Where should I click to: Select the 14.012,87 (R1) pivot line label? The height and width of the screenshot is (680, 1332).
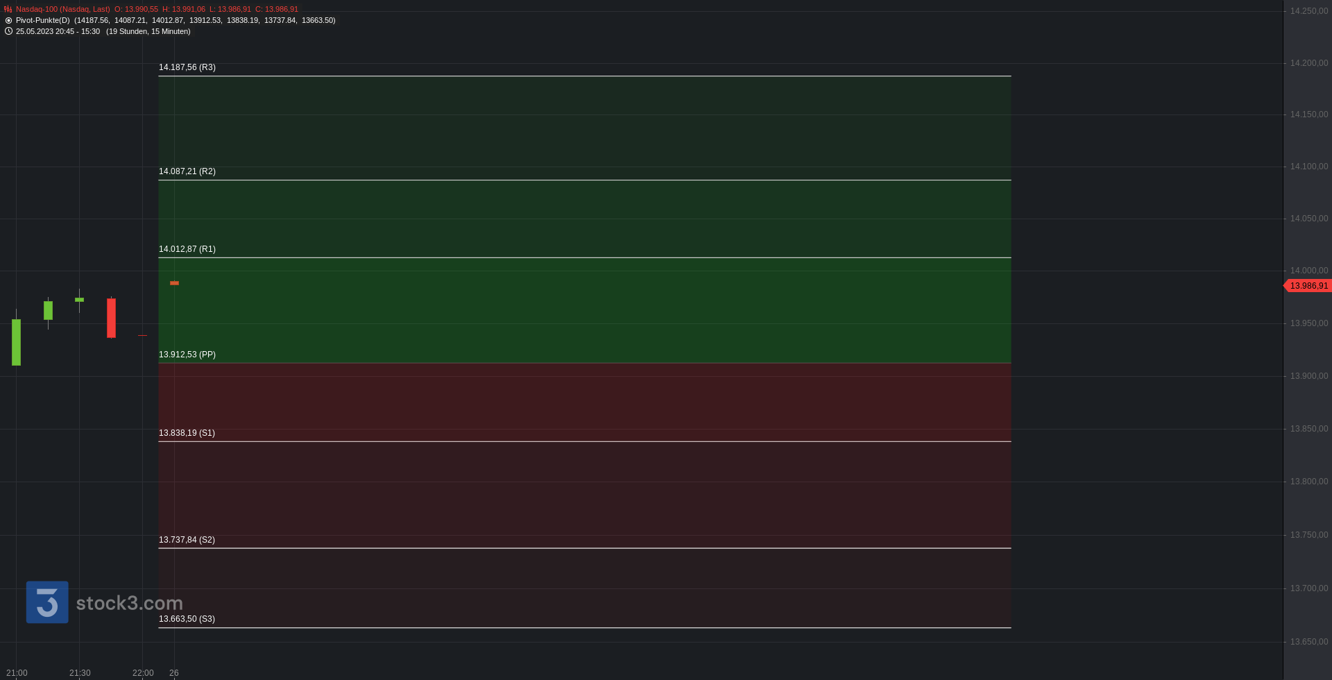pyautogui.click(x=187, y=249)
